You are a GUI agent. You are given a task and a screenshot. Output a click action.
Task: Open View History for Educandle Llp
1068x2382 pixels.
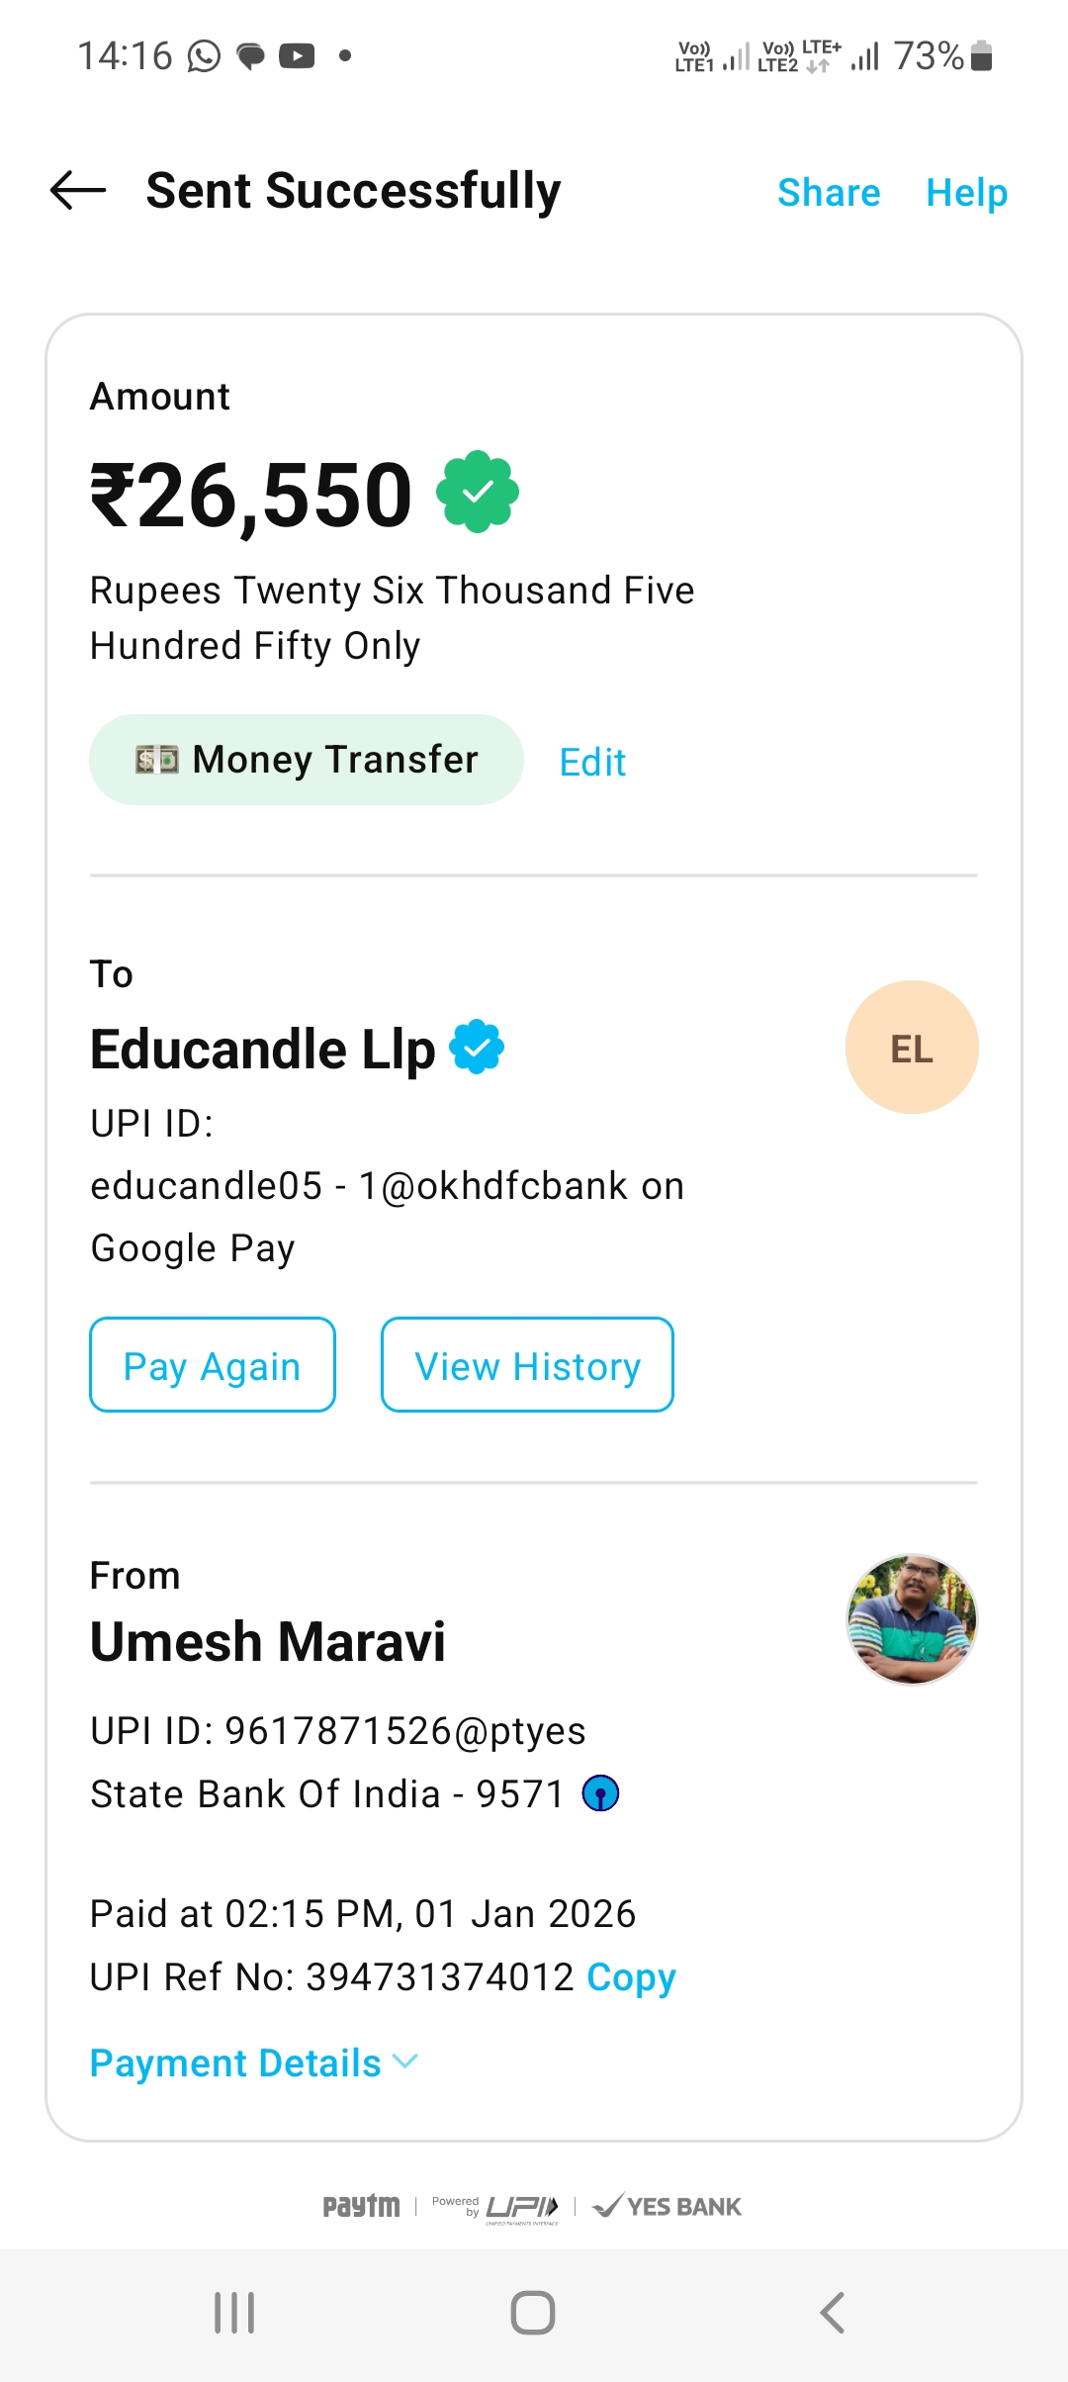click(x=527, y=1365)
